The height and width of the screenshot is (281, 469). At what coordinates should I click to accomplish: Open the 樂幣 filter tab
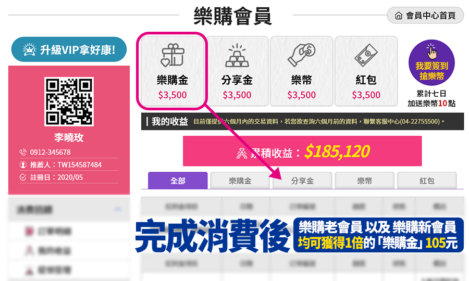(x=364, y=181)
